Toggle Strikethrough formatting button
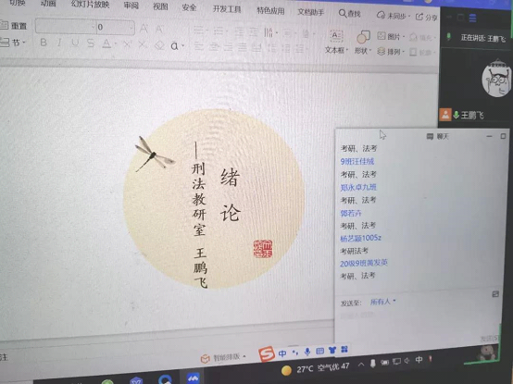 pyautogui.click(x=91, y=43)
